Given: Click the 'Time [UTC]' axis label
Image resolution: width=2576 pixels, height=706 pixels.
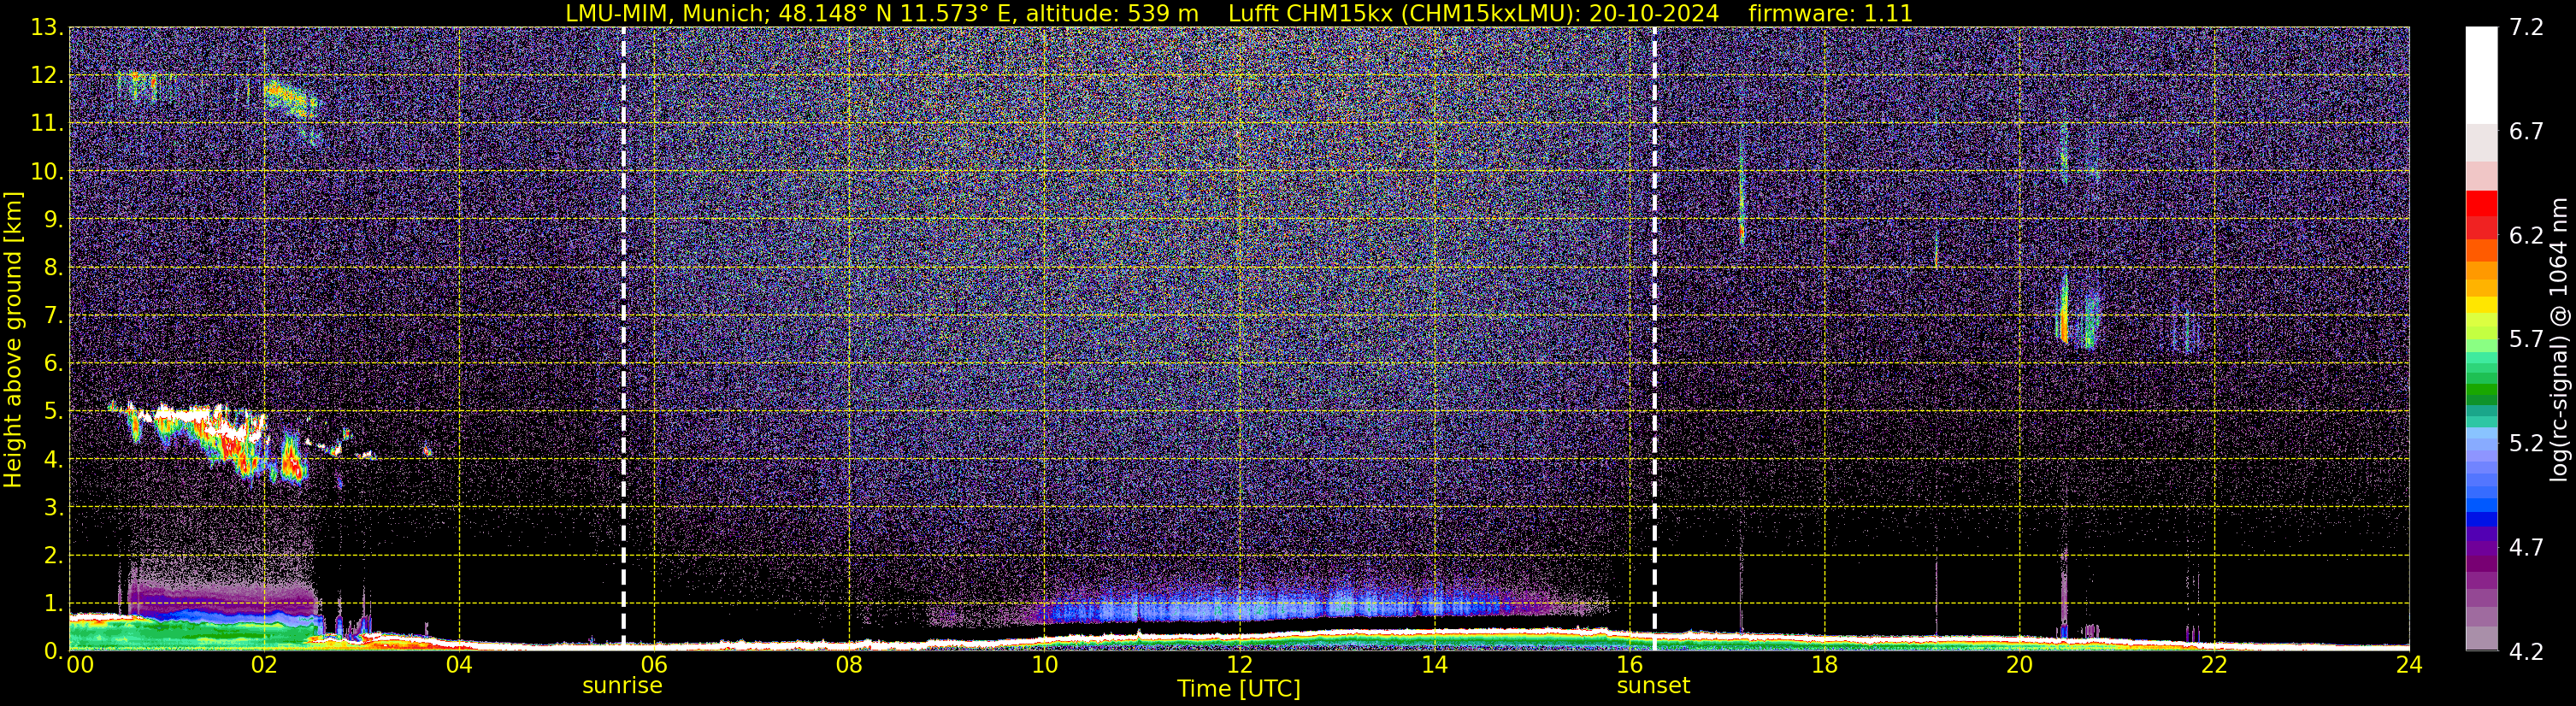Looking at the screenshot, I should click(x=1238, y=688).
